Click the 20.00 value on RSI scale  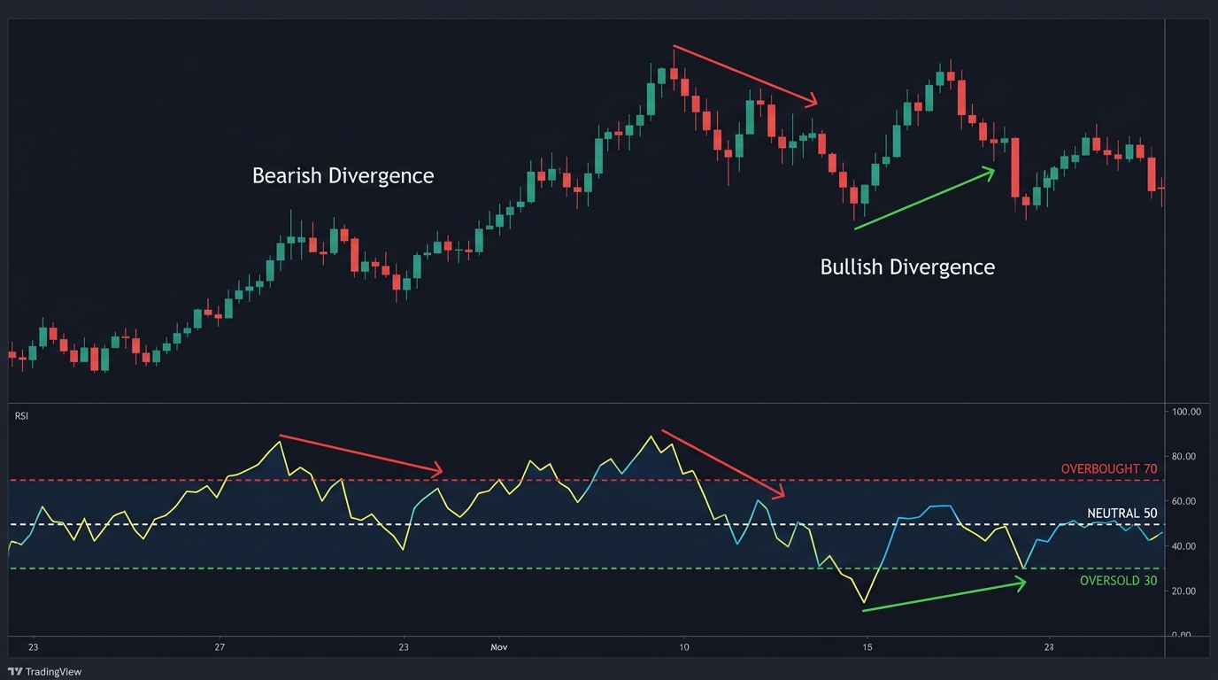coord(1185,591)
